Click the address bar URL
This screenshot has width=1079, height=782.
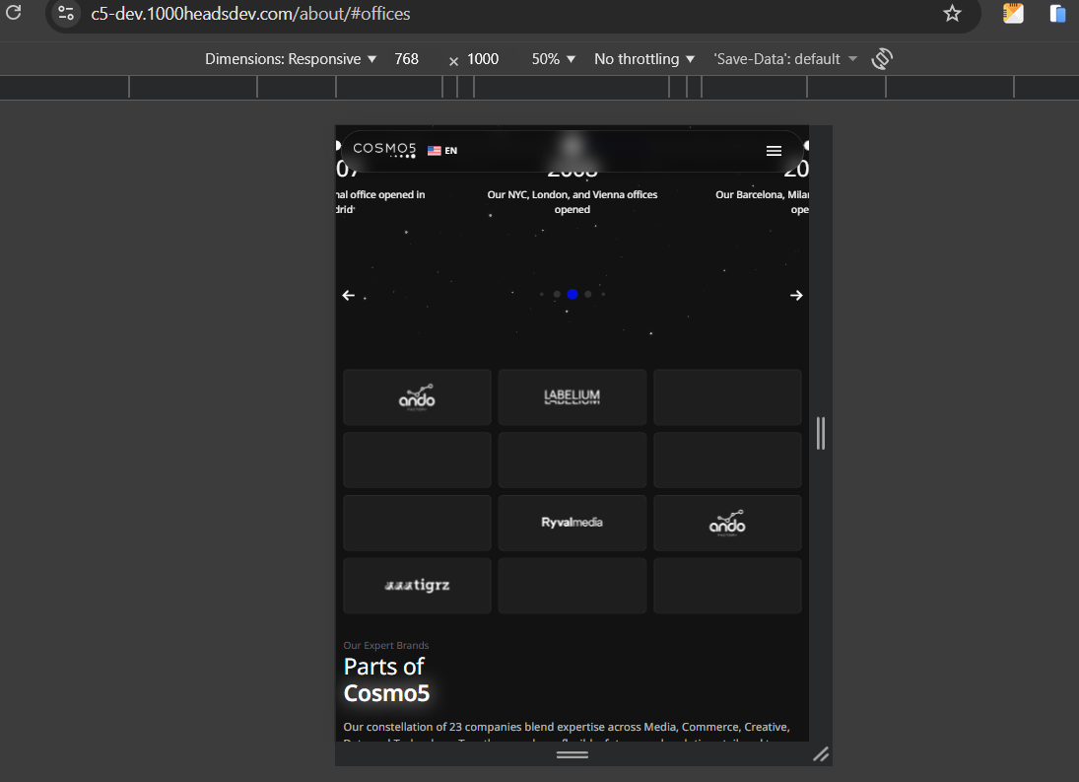(250, 14)
